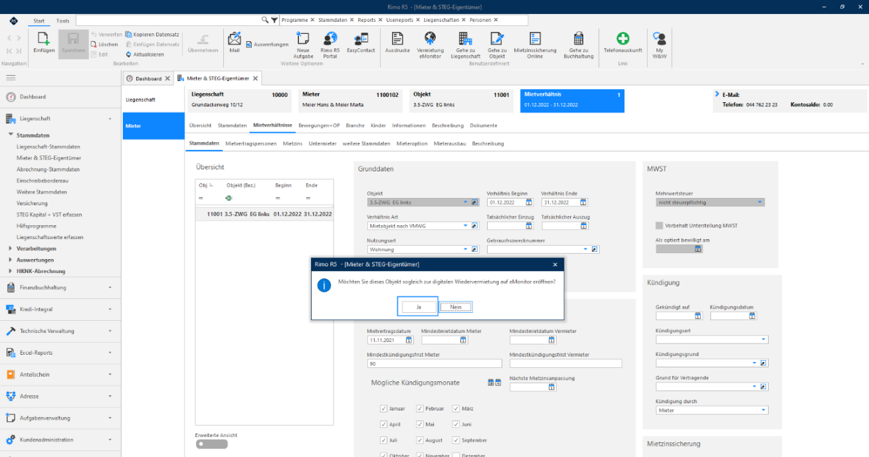The width and height of the screenshot is (869, 457).
Task: Open the Bewegungen+OP tab
Action: click(x=319, y=126)
